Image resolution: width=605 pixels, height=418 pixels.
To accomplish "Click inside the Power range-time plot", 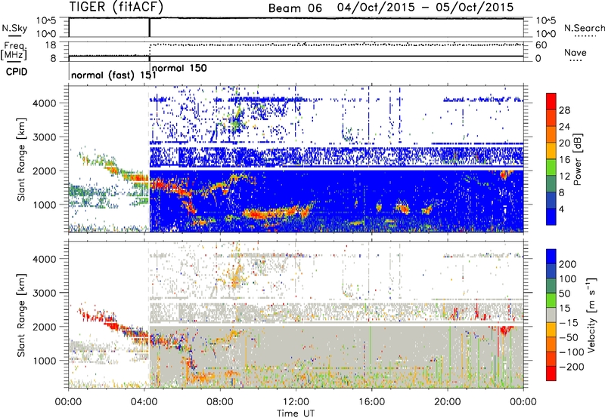I will tap(296, 159).
